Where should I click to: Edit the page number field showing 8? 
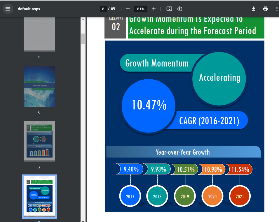click(x=103, y=9)
